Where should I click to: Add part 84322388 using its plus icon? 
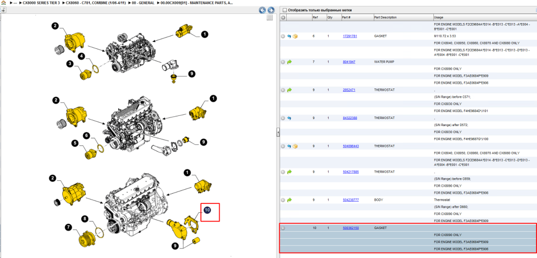pos(283,118)
